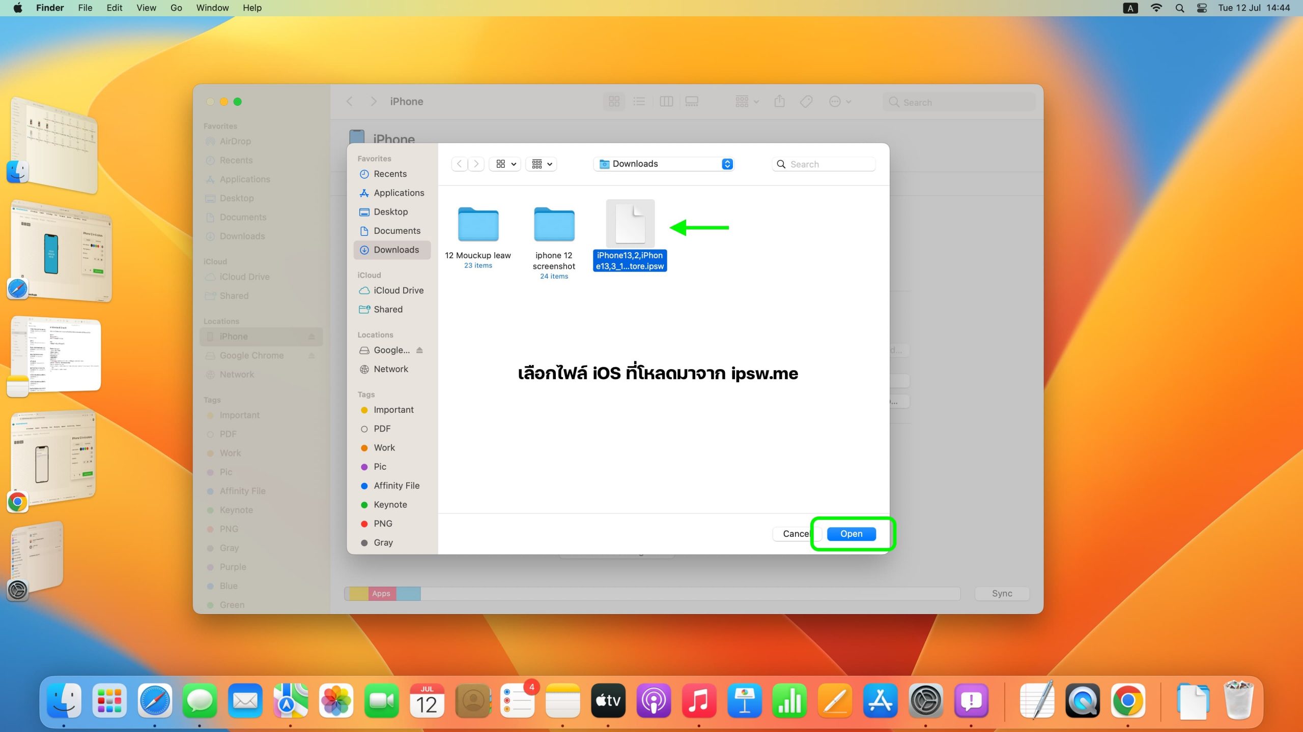Select the Work orange tag
1303x732 pixels.
[384, 447]
